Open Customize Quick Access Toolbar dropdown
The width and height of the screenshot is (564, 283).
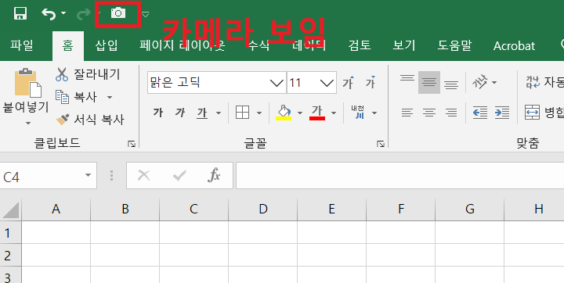[x=146, y=14]
